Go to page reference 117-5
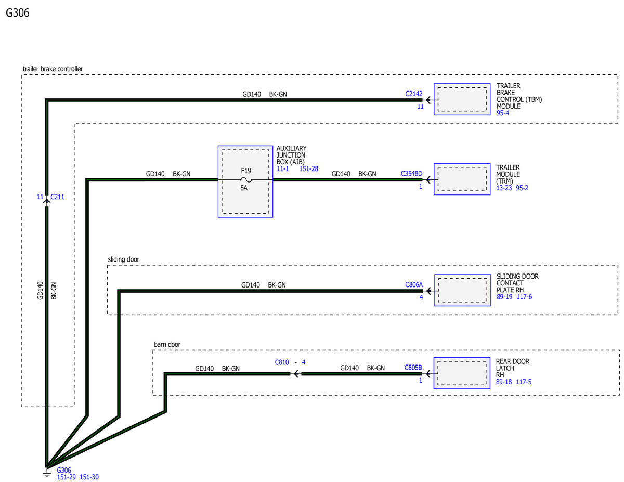This screenshot has height=482, width=624. [524, 382]
